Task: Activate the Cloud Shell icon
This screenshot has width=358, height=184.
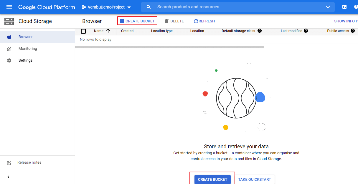Action: 344,7
